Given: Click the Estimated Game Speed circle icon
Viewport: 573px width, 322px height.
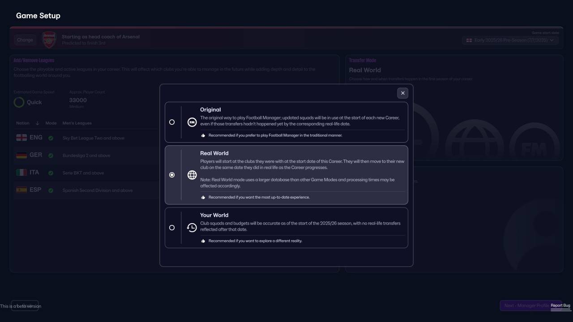Looking at the screenshot, I should (x=19, y=102).
